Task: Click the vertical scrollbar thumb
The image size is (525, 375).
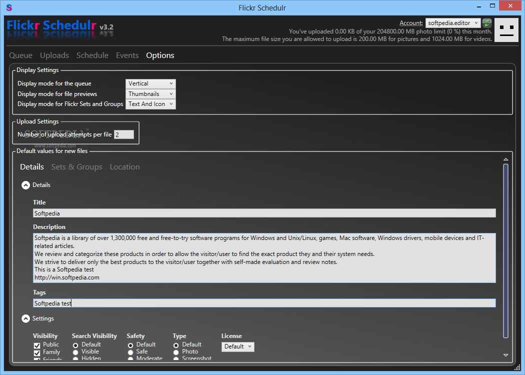Action: click(505, 251)
